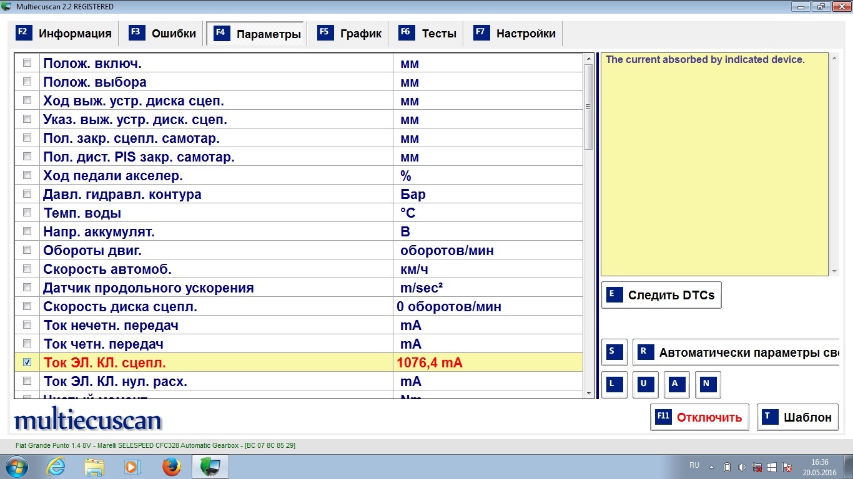The width and height of the screenshot is (853, 479).
Task: Tick the Полож. выбора checkbox
Action: 27,82
